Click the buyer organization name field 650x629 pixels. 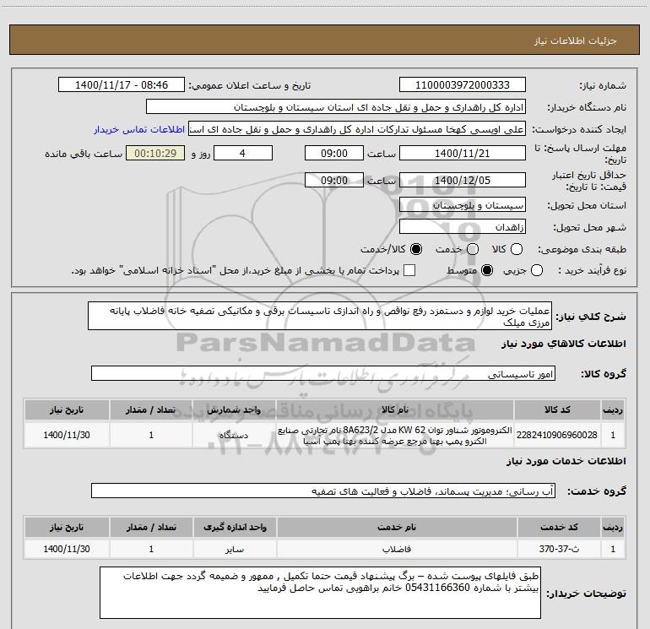click(x=336, y=107)
